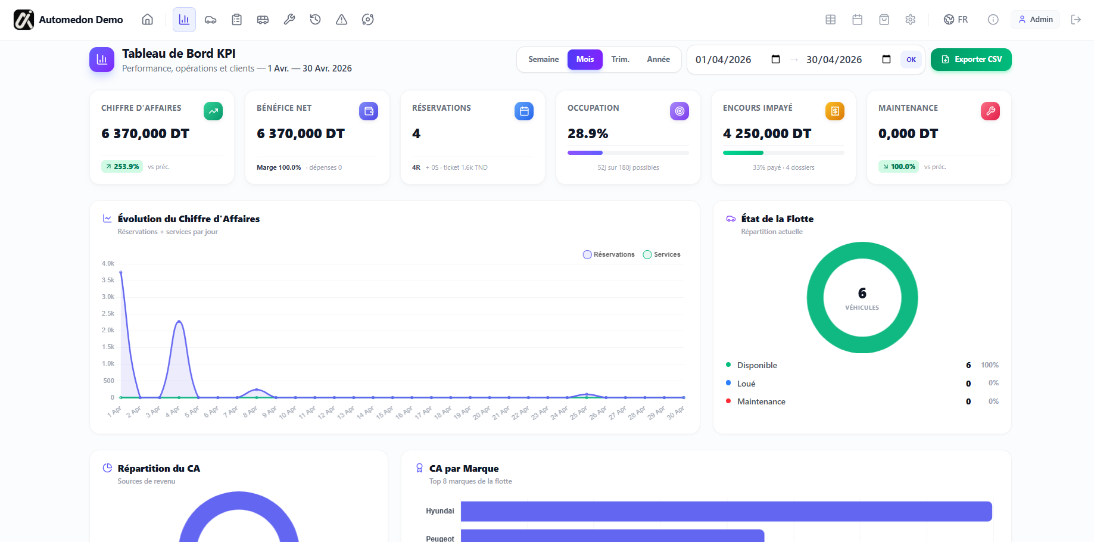Click the Automedon Demo logo

[x=68, y=20]
